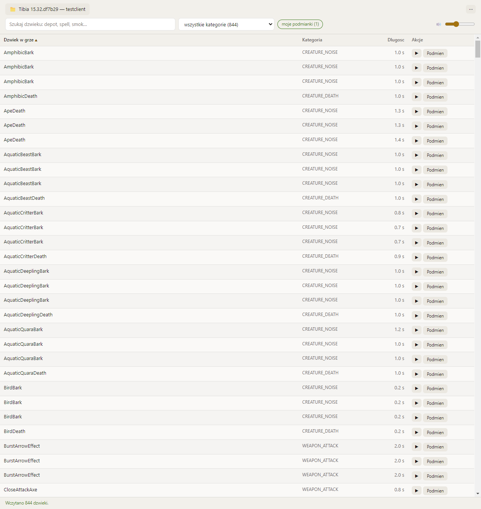Sort by the Dzwiek w grze column
Viewport: 481px width, 509px height.
pos(21,40)
